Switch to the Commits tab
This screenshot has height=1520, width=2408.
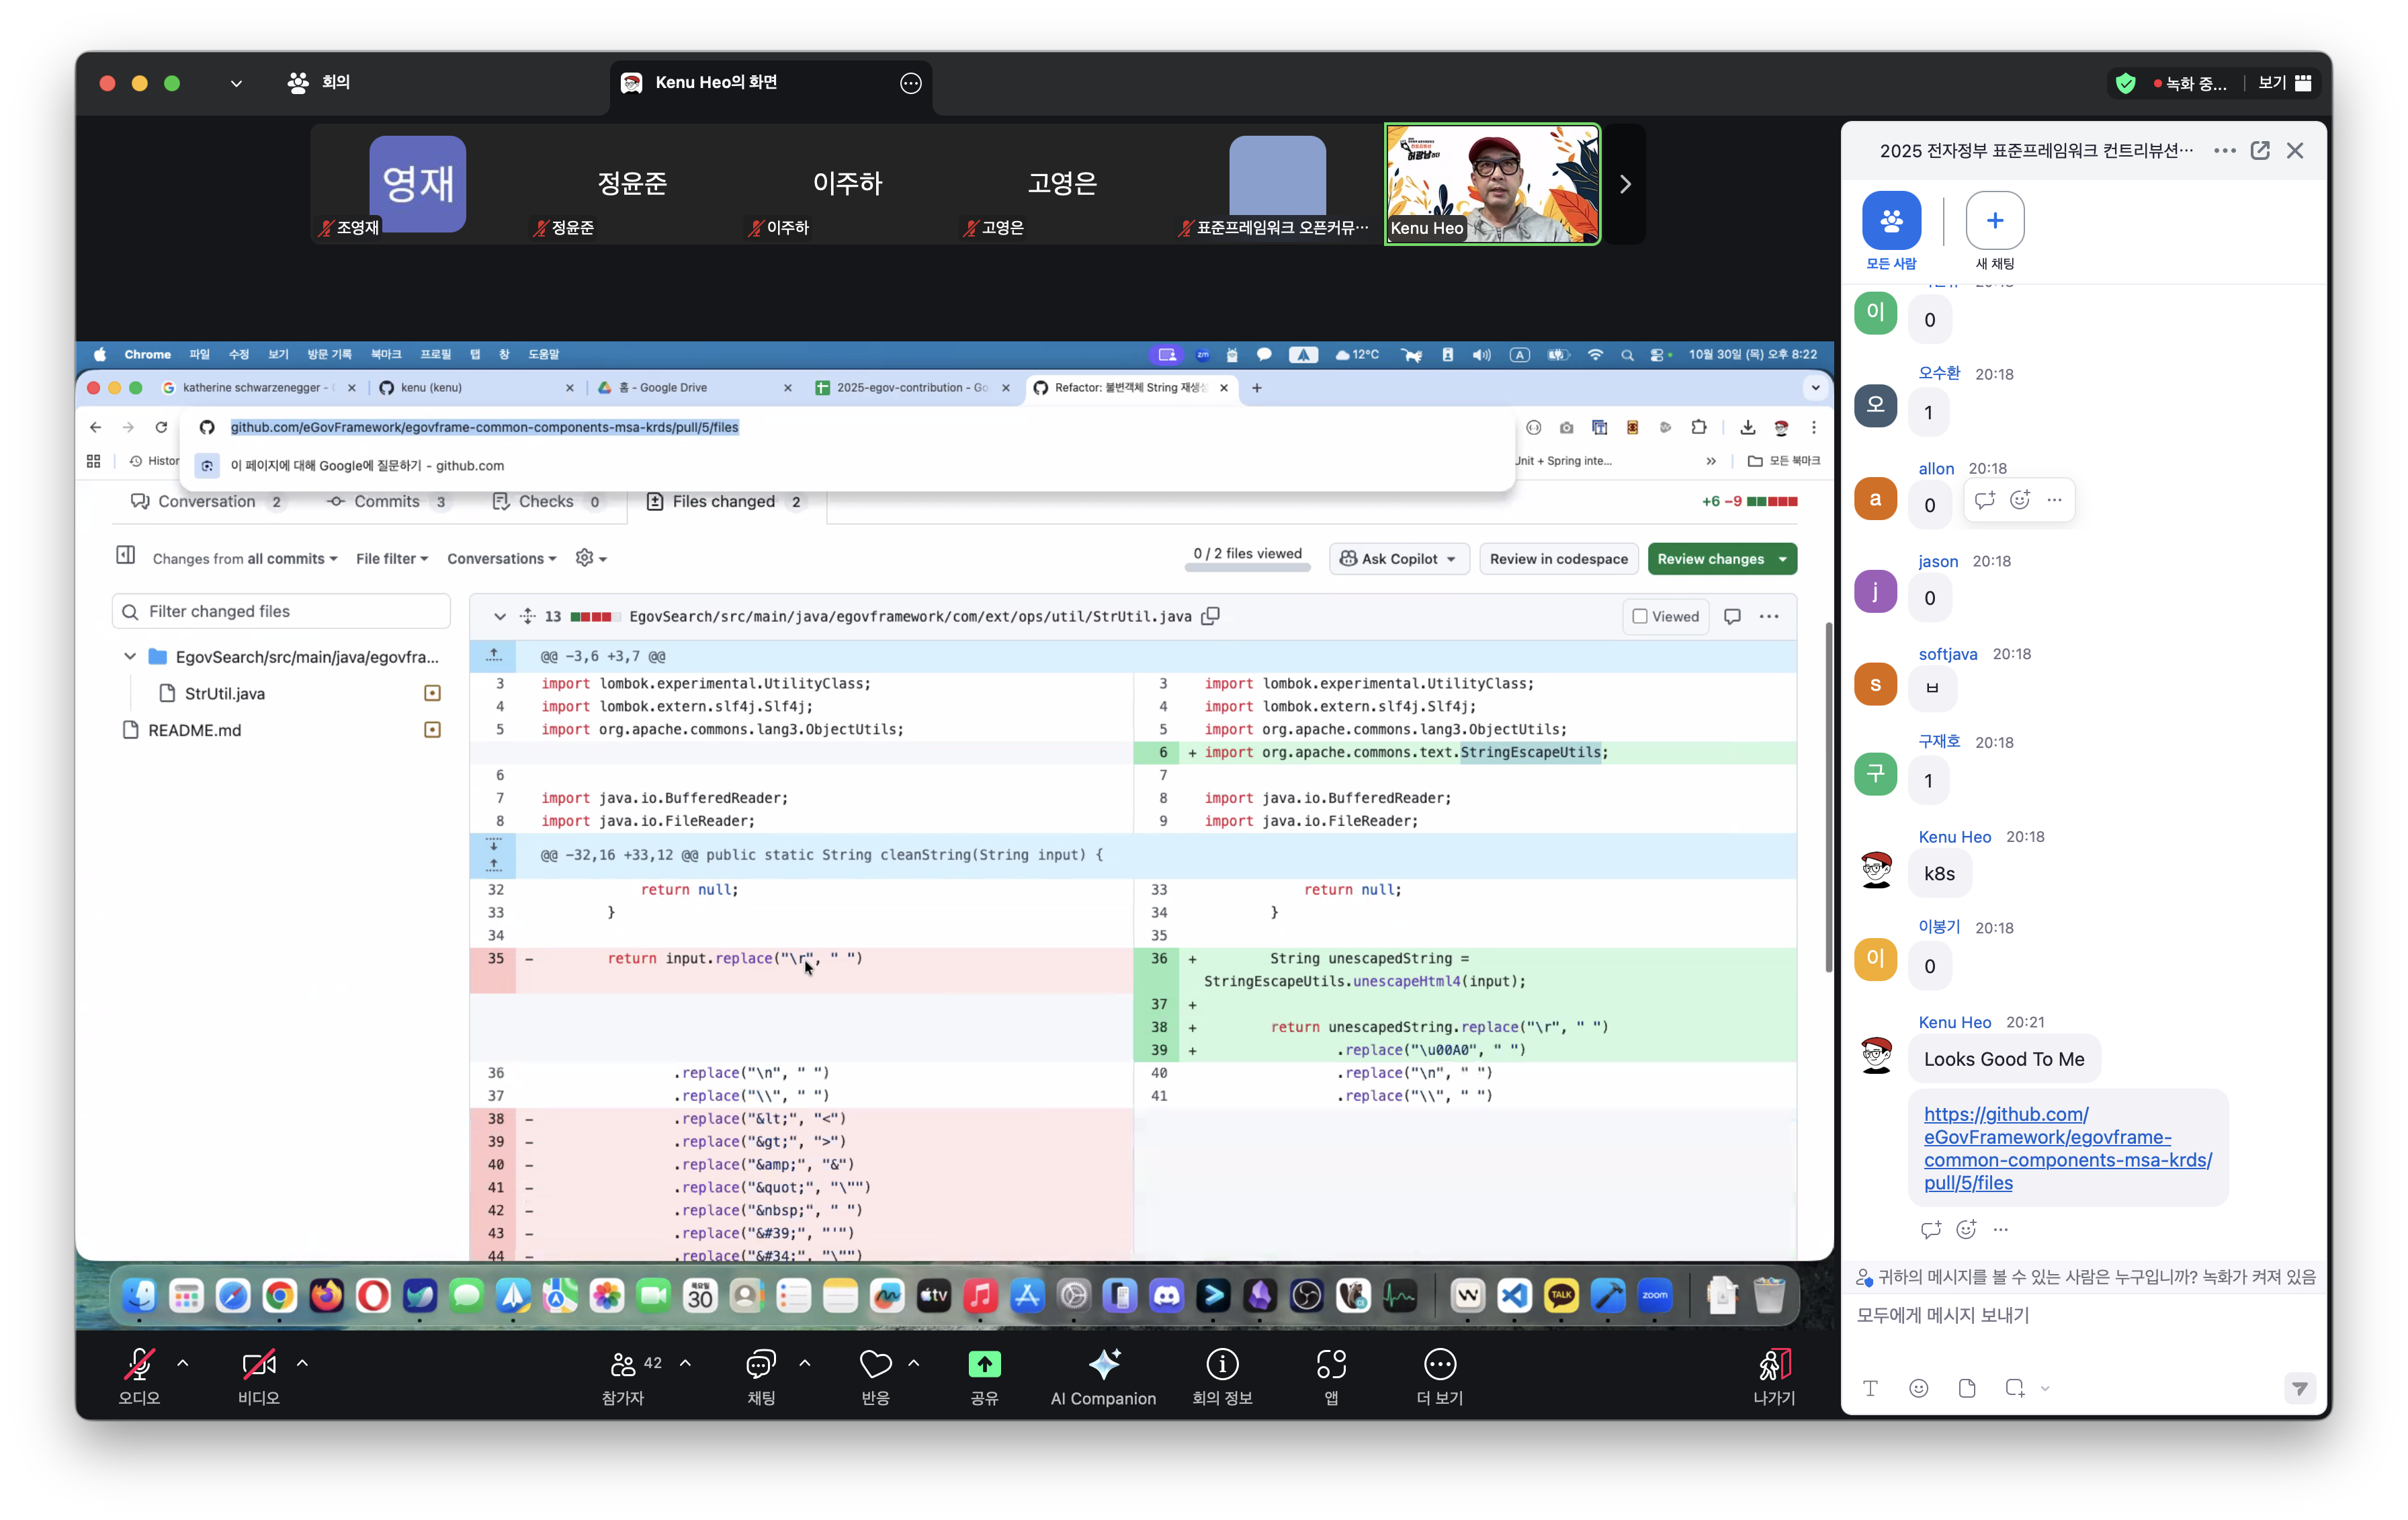tap(387, 501)
